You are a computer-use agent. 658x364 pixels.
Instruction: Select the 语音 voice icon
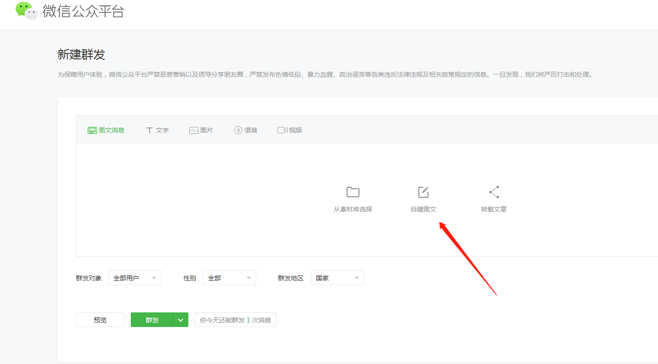[x=238, y=130]
